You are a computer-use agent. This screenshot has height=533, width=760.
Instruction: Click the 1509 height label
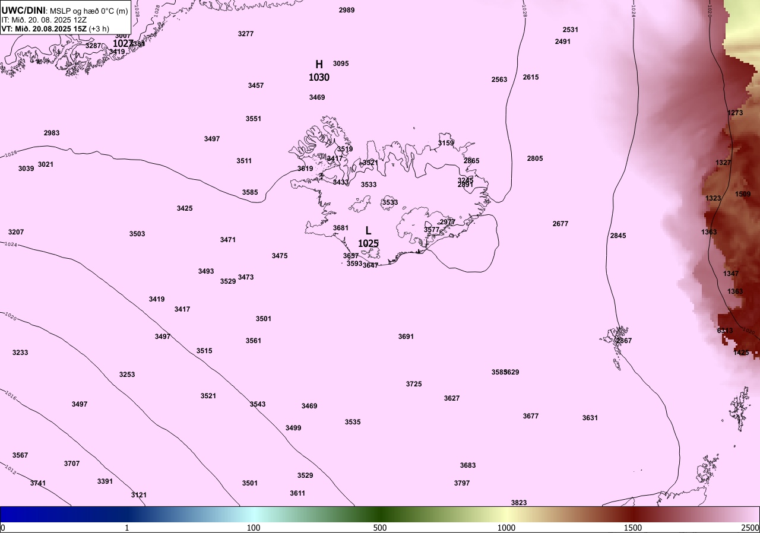(743, 194)
